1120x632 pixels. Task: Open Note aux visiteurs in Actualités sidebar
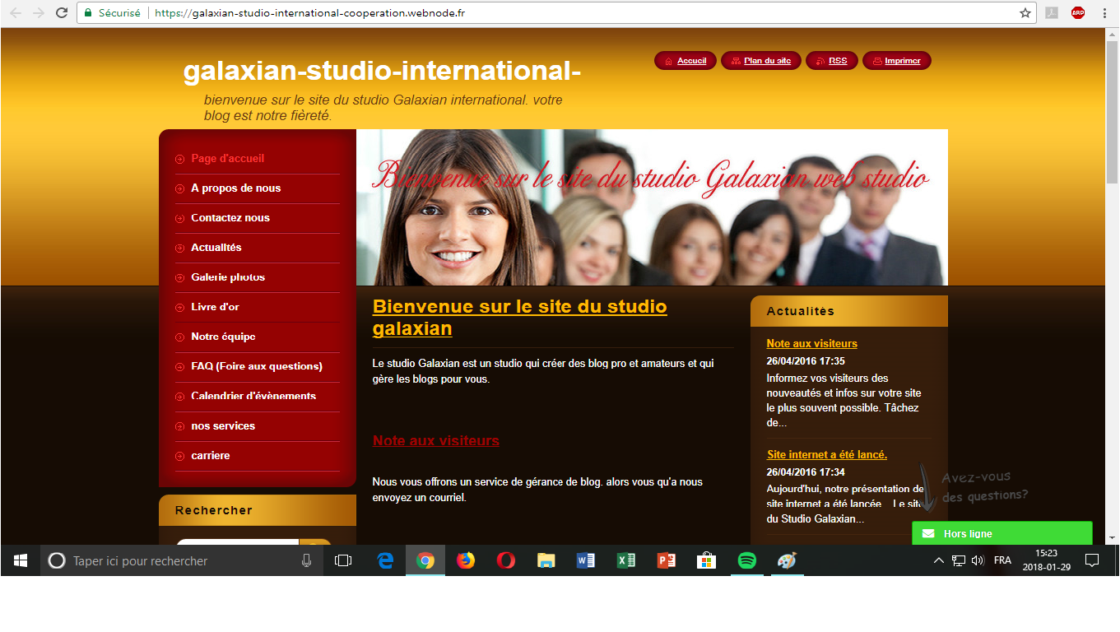pyautogui.click(x=811, y=343)
